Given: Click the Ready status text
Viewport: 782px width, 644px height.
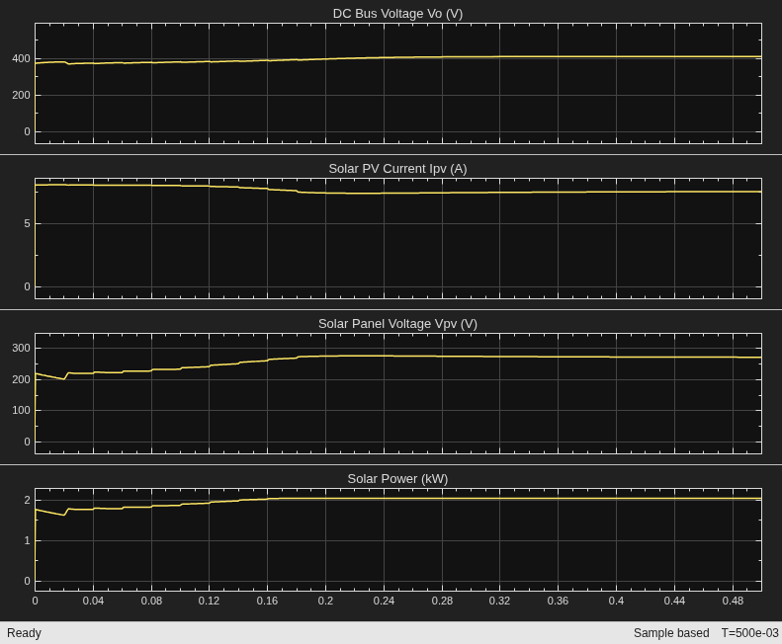Looking at the screenshot, I should 24,633.
